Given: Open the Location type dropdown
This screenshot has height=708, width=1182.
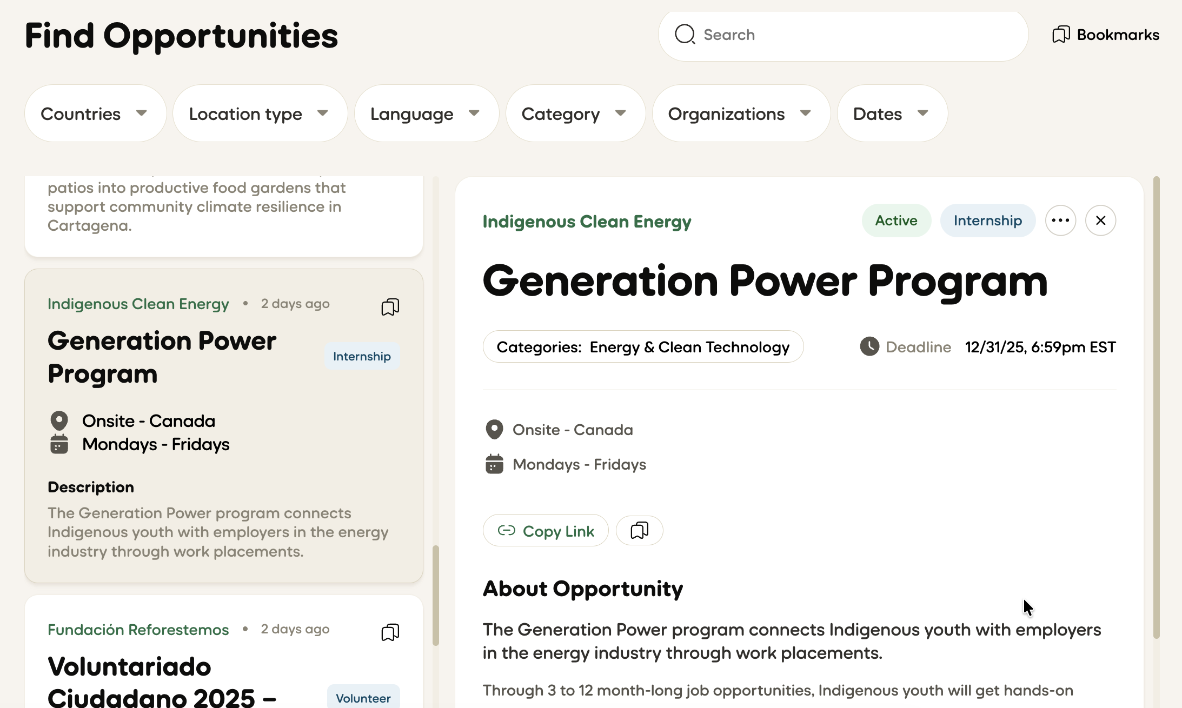Looking at the screenshot, I should click(260, 113).
